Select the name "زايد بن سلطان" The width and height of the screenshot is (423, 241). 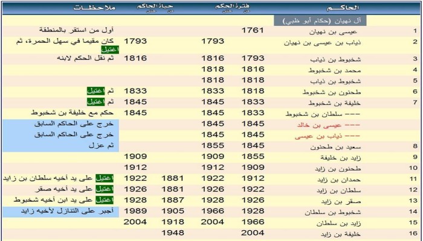pos(338,224)
